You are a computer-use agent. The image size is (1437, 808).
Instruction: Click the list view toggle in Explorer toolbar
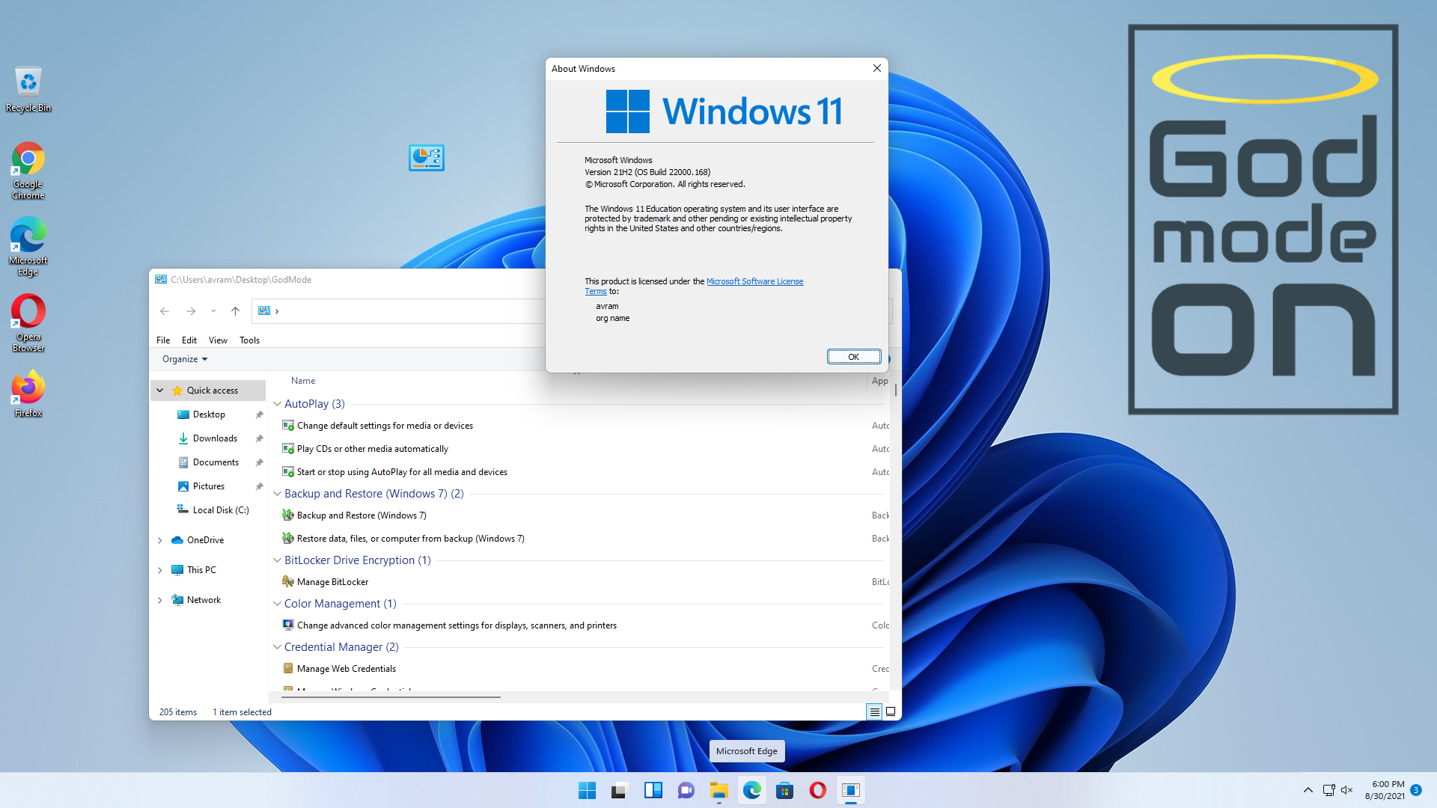pyautogui.click(x=873, y=711)
